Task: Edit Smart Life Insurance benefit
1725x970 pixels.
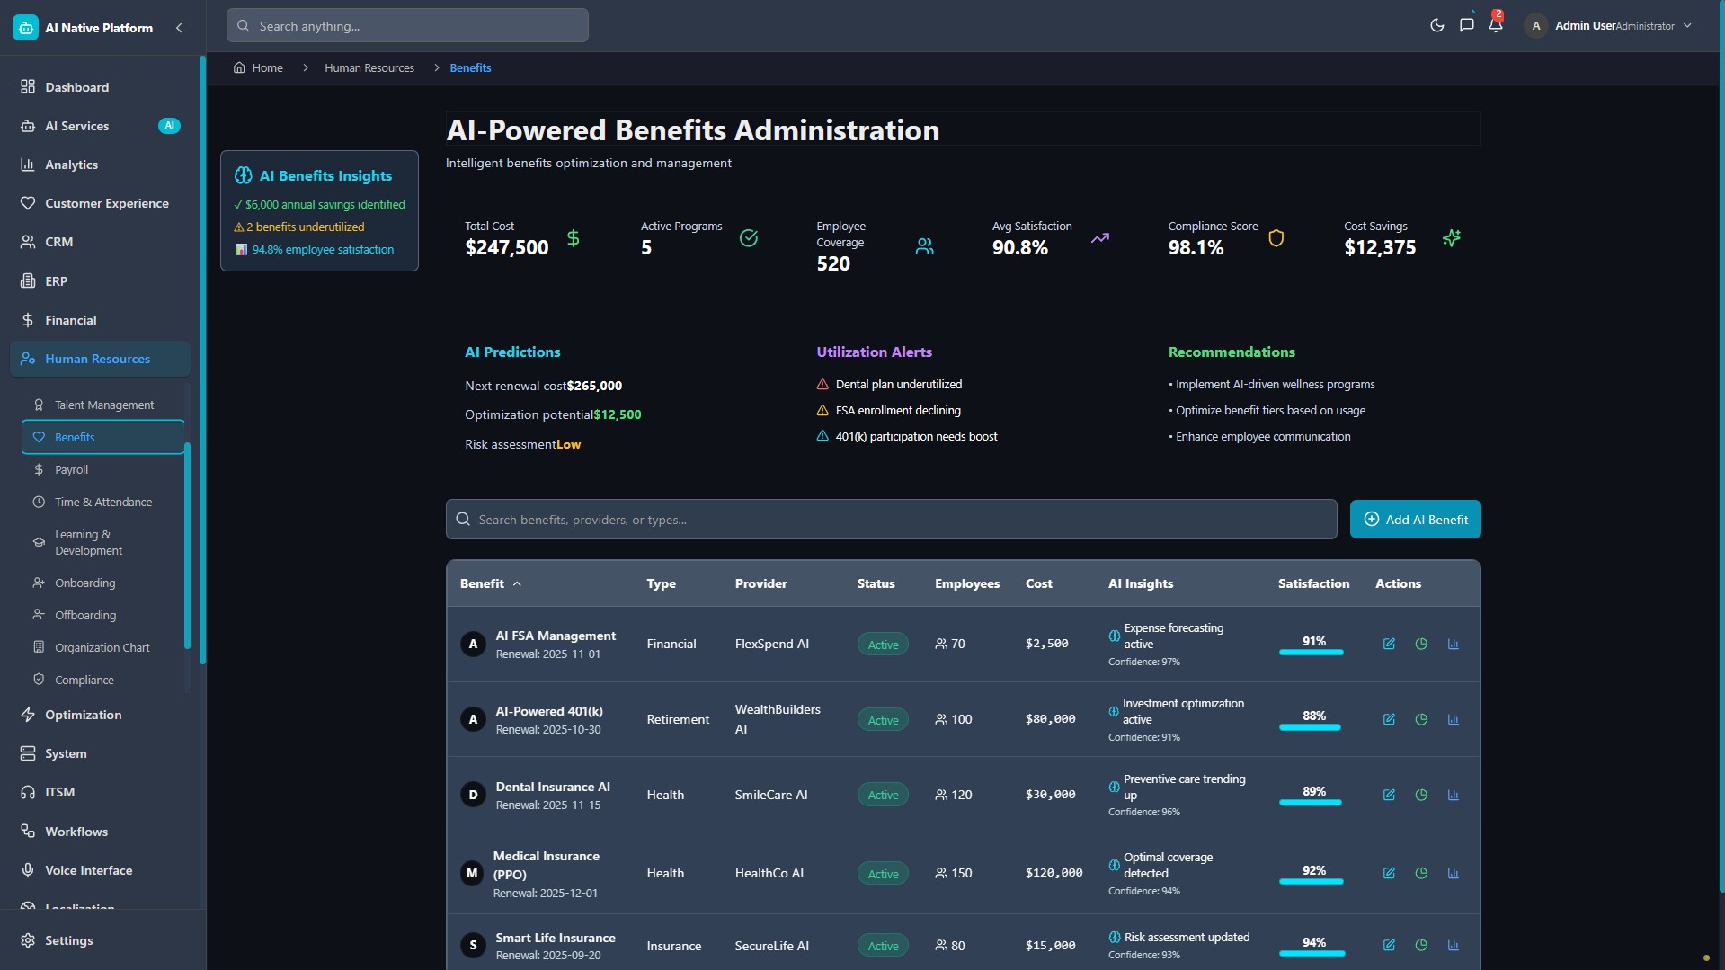Action: tap(1389, 946)
